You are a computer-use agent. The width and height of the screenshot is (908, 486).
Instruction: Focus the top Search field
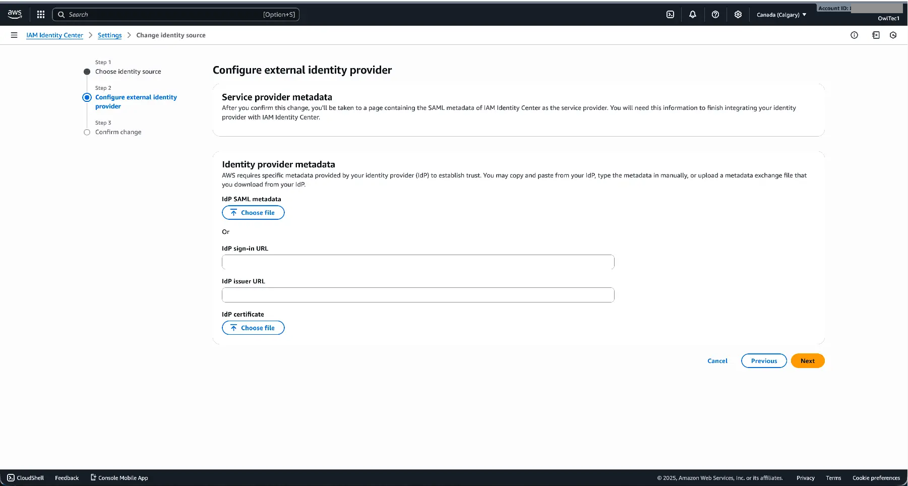pyautogui.click(x=175, y=15)
